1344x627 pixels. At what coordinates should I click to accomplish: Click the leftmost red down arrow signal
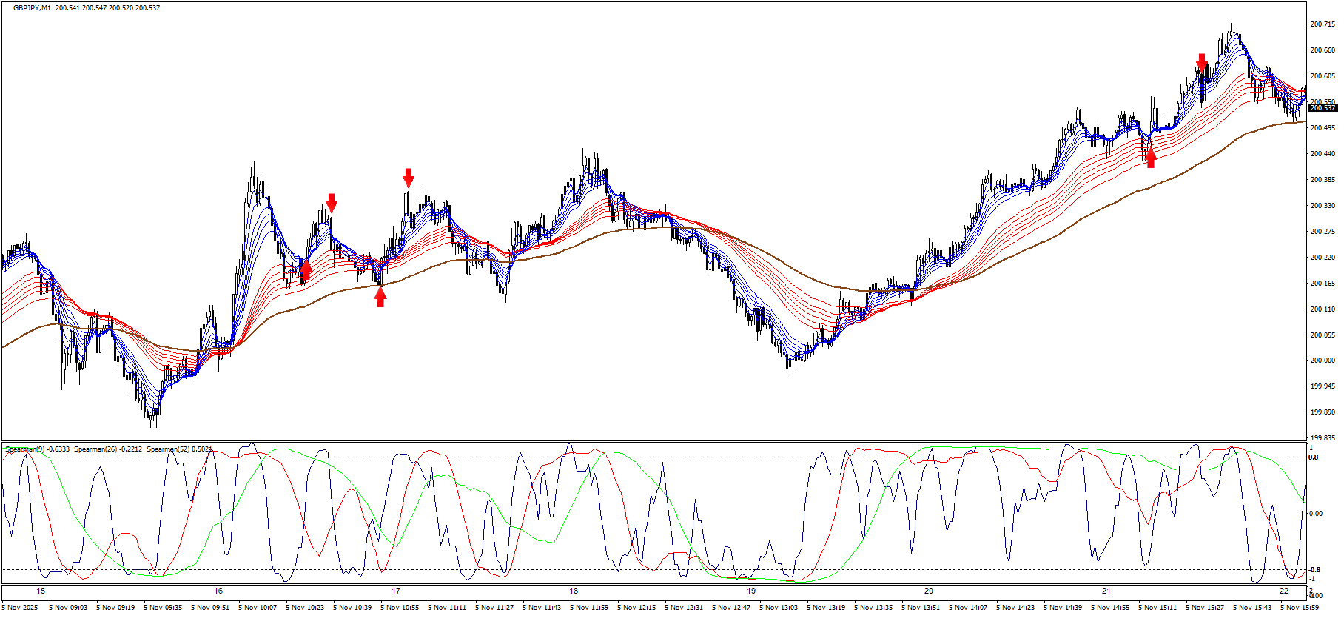pyautogui.click(x=332, y=202)
